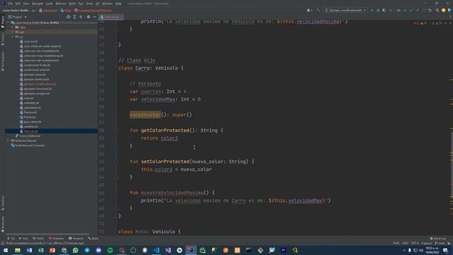
Task: Open the Terminal tool window
Action: 76,239
